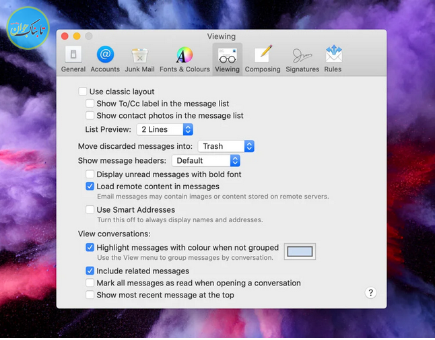The image size is (435, 340).
Task: Check Show most recent message at the top
Action: [90, 295]
